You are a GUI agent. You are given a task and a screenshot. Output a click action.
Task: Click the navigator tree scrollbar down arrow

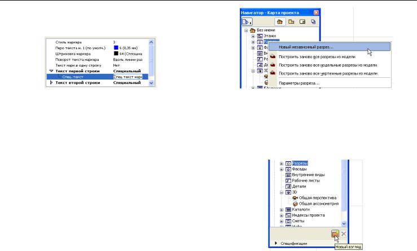(x=344, y=223)
